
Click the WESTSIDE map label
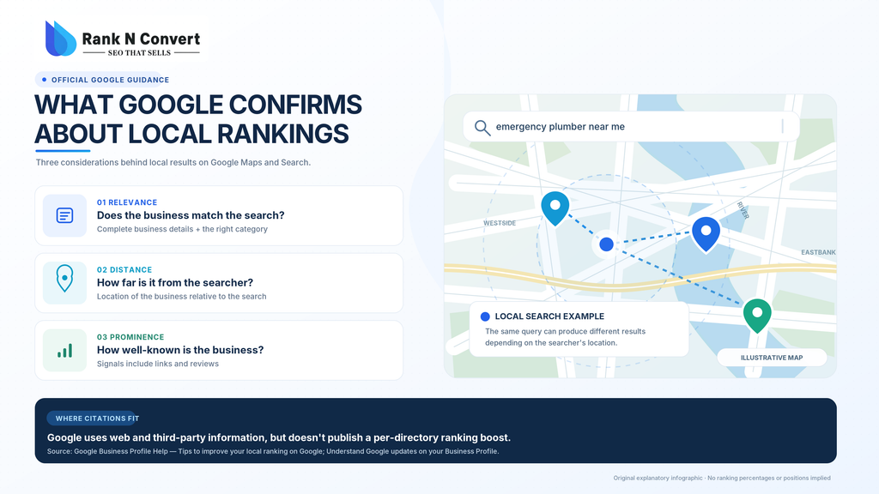pos(500,223)
